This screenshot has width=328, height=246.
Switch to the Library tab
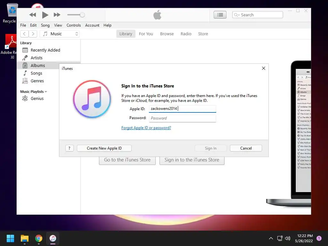coord(126,34)
